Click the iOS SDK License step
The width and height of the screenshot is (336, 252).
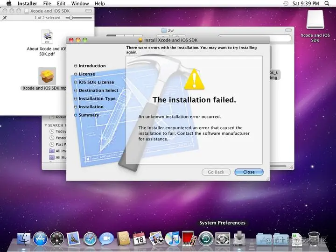point(96,82)
